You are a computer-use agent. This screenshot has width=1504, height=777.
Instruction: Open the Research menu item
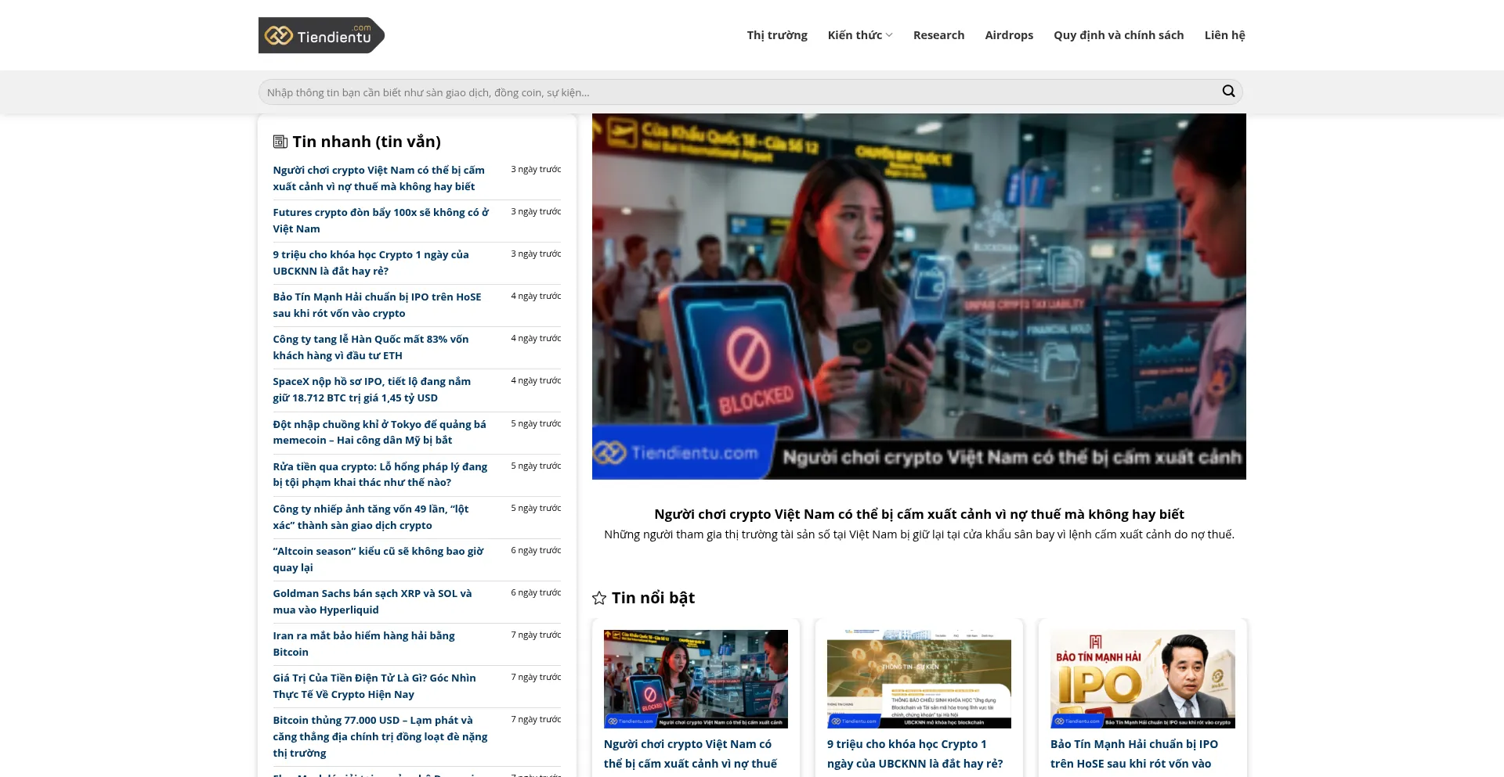tap(938, 35)
